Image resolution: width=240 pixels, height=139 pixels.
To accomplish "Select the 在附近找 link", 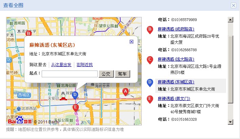I will (x=85, y=65).
